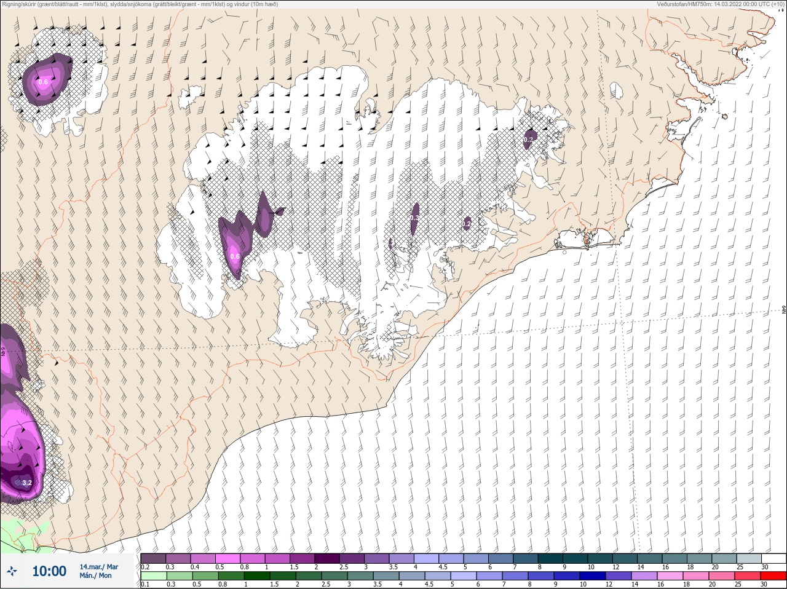Screen dimensions: 787x589
Task: Click the 10:00 forecast time label
Action: pyautogui.click(x=49, y=571)
